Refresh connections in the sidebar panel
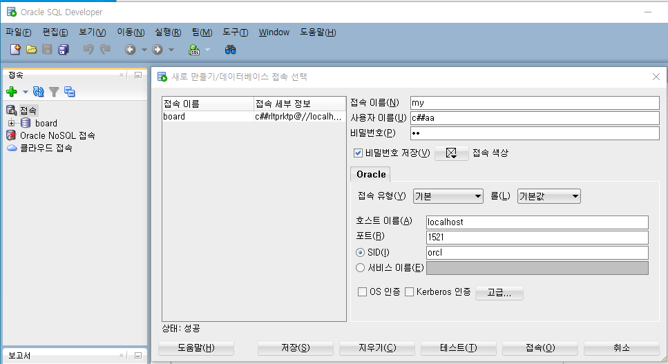 pos(39,92)
